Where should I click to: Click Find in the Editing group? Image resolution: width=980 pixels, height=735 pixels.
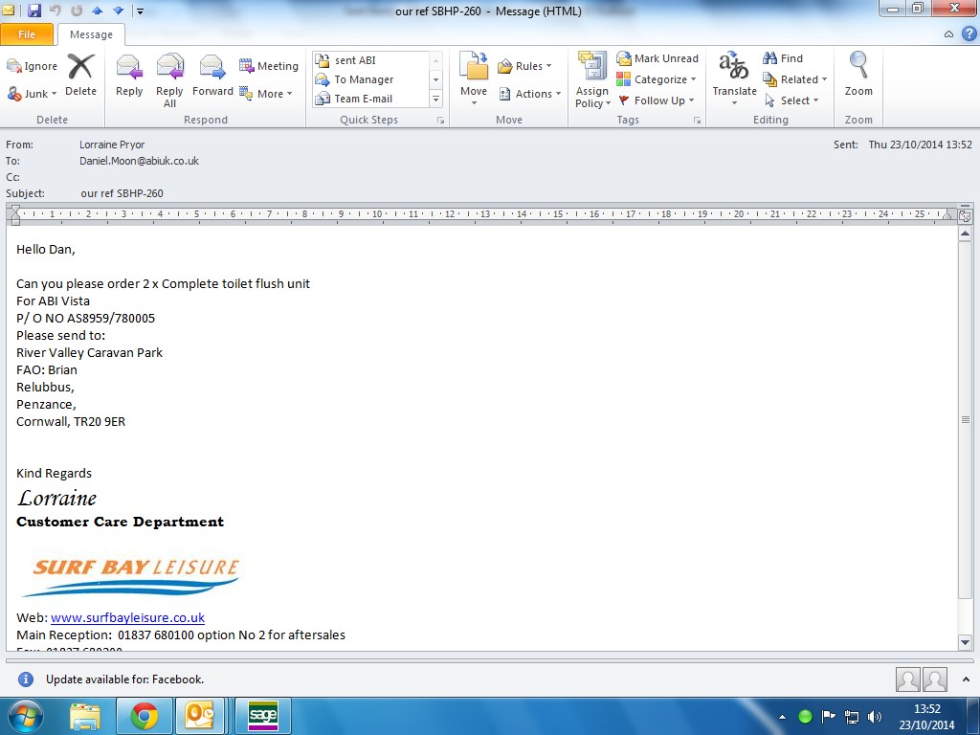point(783,58)
